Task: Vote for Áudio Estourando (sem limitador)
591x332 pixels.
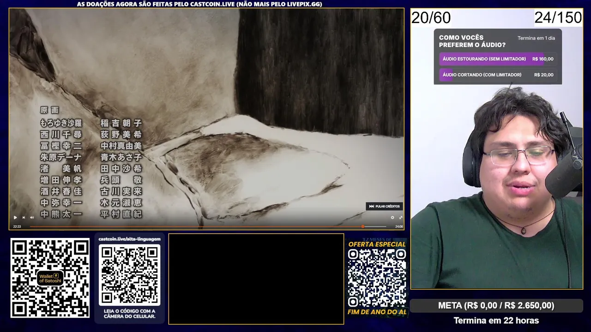Action: 498,59
